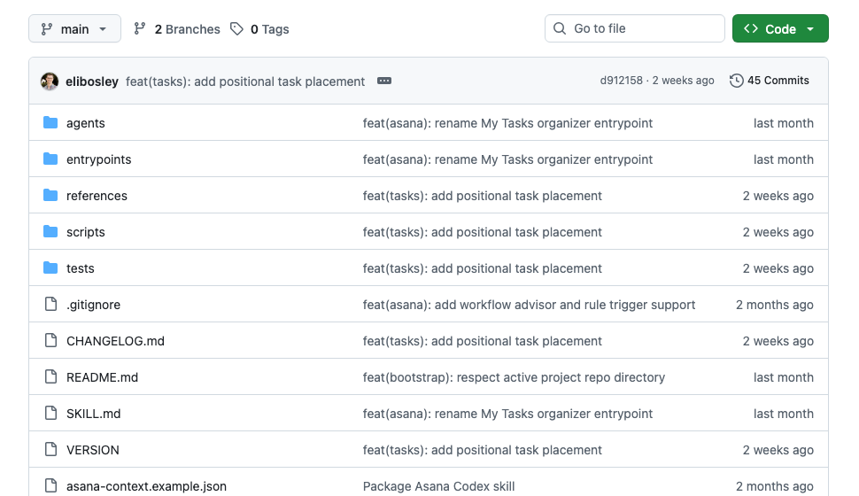Open the Package Asana Codex skill commit
Screen dimensions: 859x496
point(439,486)
